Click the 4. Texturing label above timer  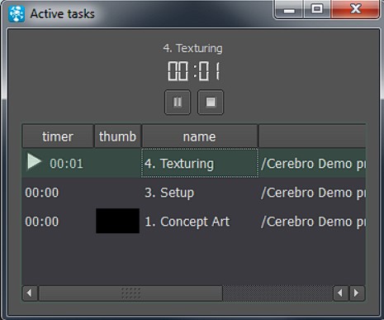tap(192, 48)
